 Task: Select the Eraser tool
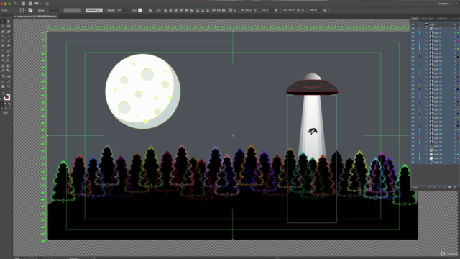click(x=9, y=45)
